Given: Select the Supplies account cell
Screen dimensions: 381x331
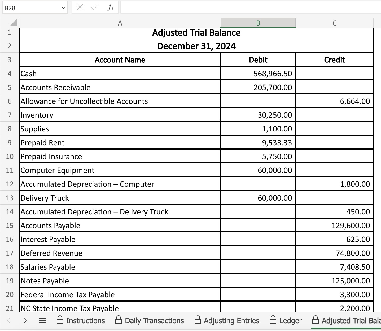Looking at the screenshot, I should point(120,129).
